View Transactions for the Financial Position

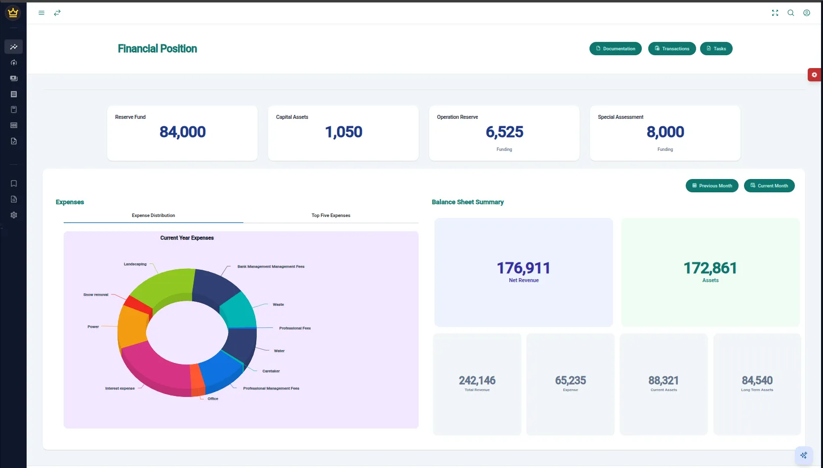672,48
